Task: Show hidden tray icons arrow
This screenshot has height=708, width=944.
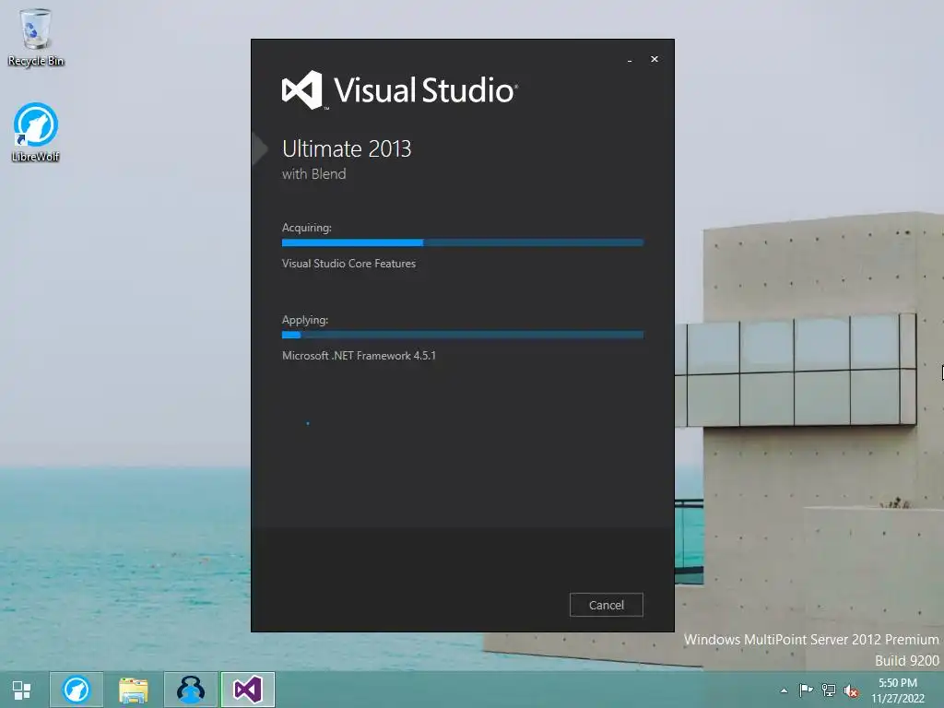Action: tap(784, 690)
